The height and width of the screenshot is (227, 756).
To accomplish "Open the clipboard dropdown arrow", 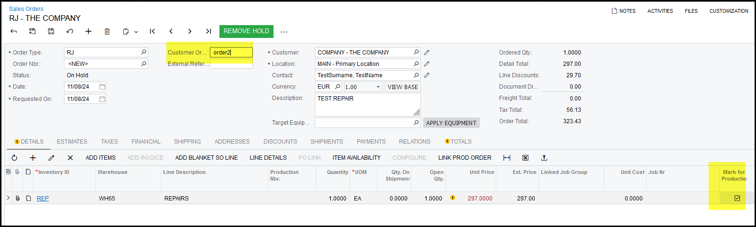I will tap(136, 32).
